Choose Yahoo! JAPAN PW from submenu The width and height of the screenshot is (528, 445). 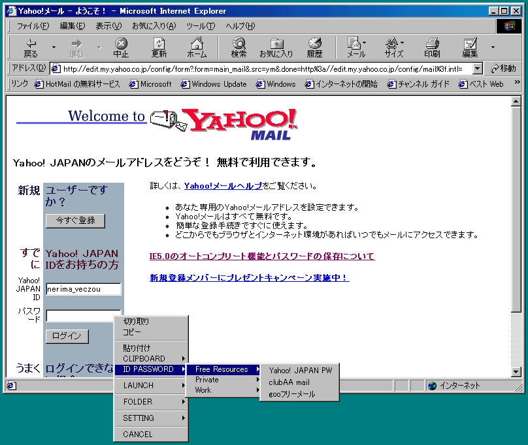(x=299, y=371)
